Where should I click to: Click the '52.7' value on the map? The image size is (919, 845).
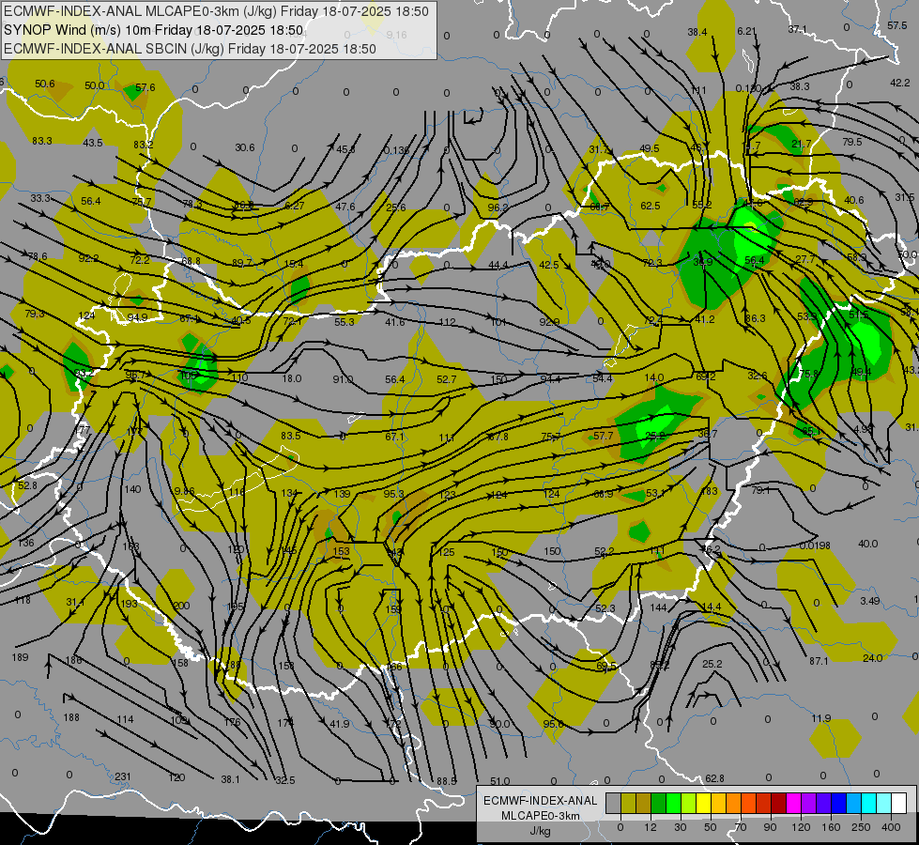[447, 379]
